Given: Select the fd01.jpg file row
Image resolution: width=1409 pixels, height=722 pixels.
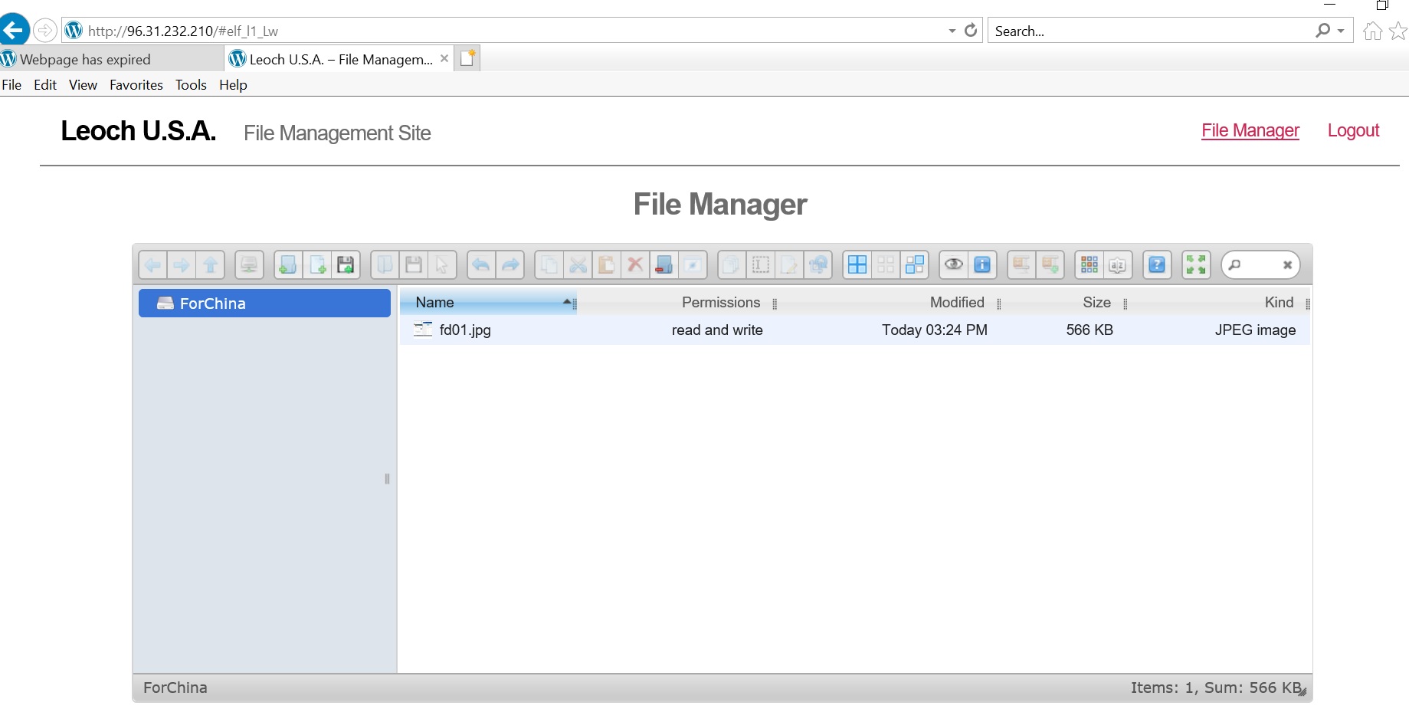Looking at the screenshot, I should [x=854, y=330].
